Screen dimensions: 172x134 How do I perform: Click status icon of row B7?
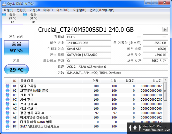(8, 126)
